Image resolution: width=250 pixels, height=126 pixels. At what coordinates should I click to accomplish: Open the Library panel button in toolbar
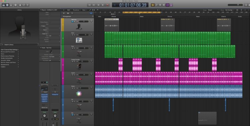pos(3,5)
